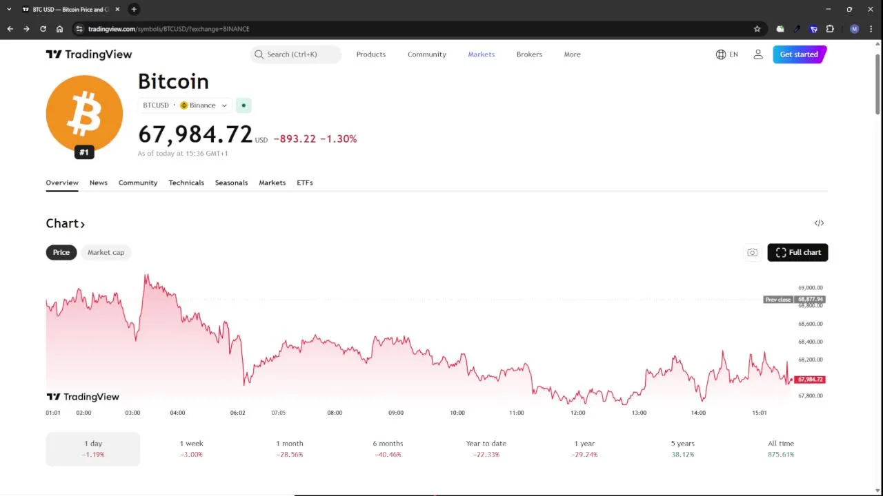Select the 1 week range
This screenshot has width=883, height=496.
point(191,448)
